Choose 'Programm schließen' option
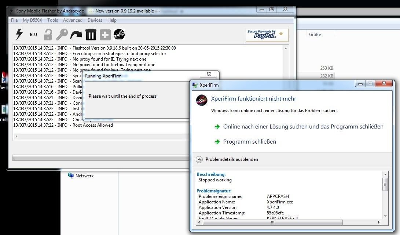 245,142
